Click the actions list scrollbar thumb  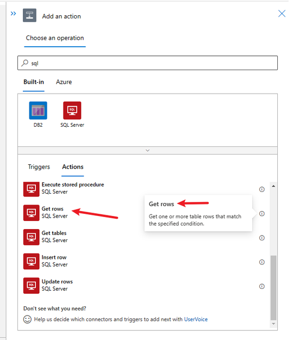pos(273,288)
